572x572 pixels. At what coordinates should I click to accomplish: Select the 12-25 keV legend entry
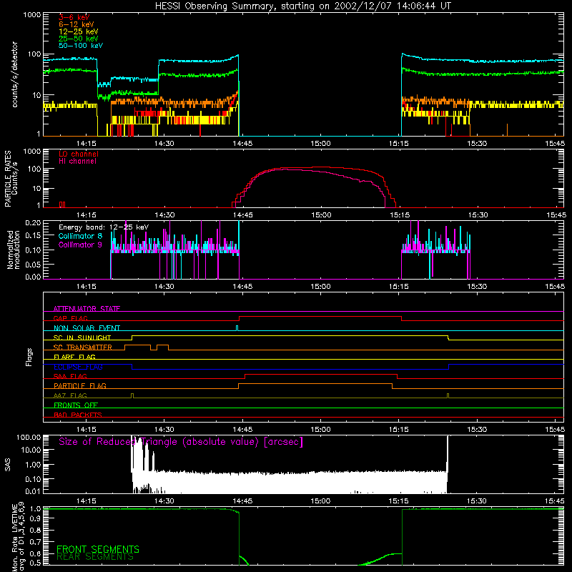(x=79, y=31)
